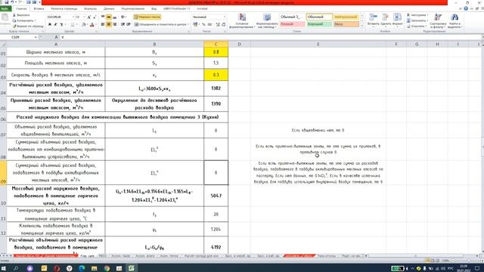
Task: Open Find and Select binoculars menu
Action: click(x=455, y=20)
